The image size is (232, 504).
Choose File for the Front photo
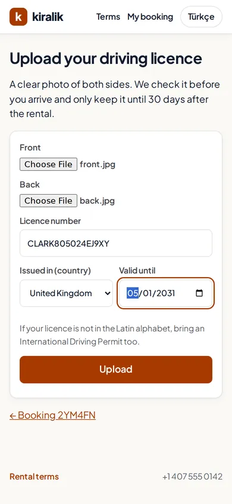coord(48,164)
